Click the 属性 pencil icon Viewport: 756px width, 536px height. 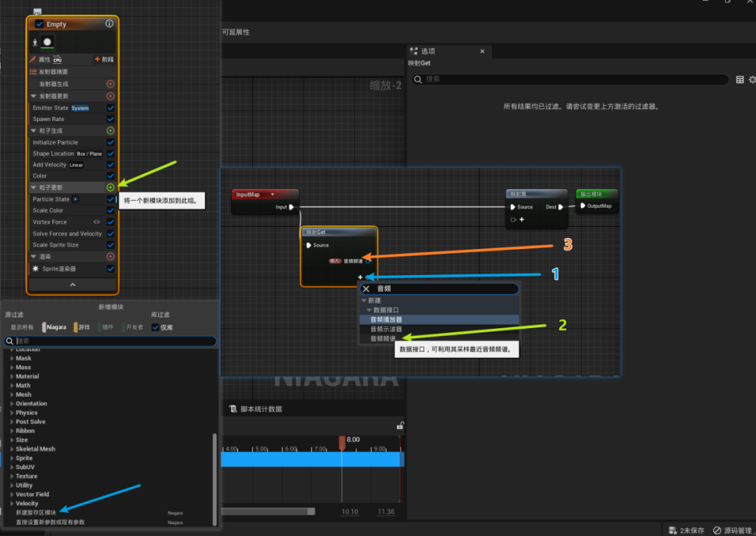[33, 59]
